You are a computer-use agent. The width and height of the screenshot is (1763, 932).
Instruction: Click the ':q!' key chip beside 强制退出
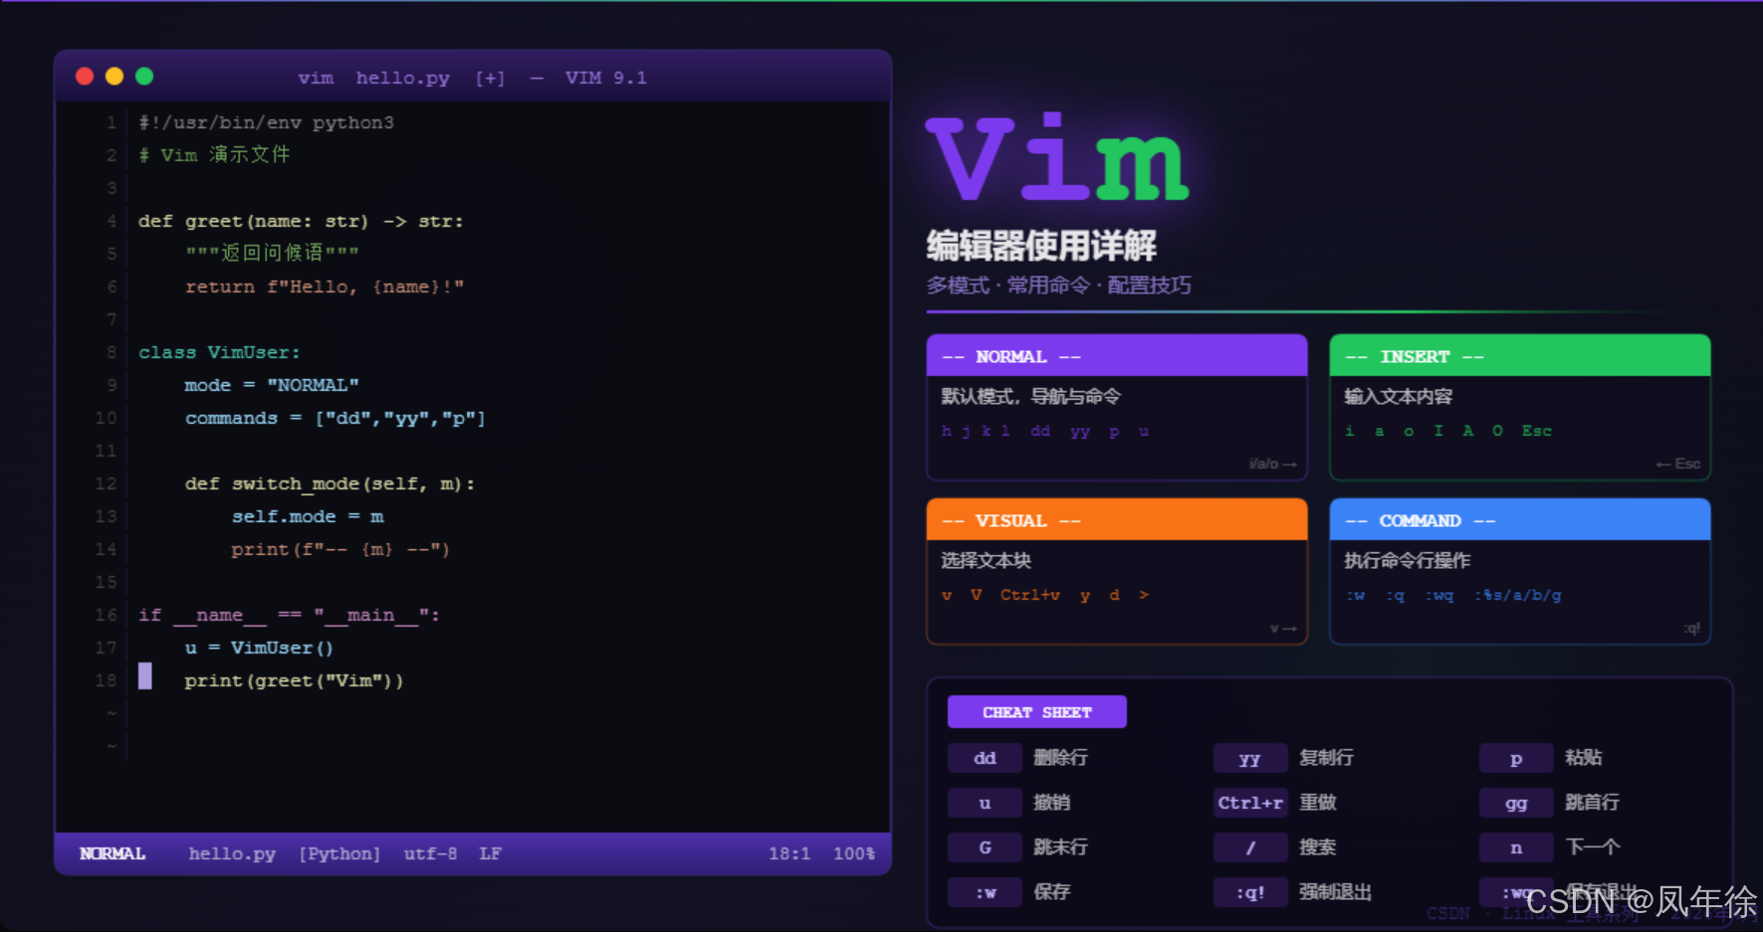1250,892
